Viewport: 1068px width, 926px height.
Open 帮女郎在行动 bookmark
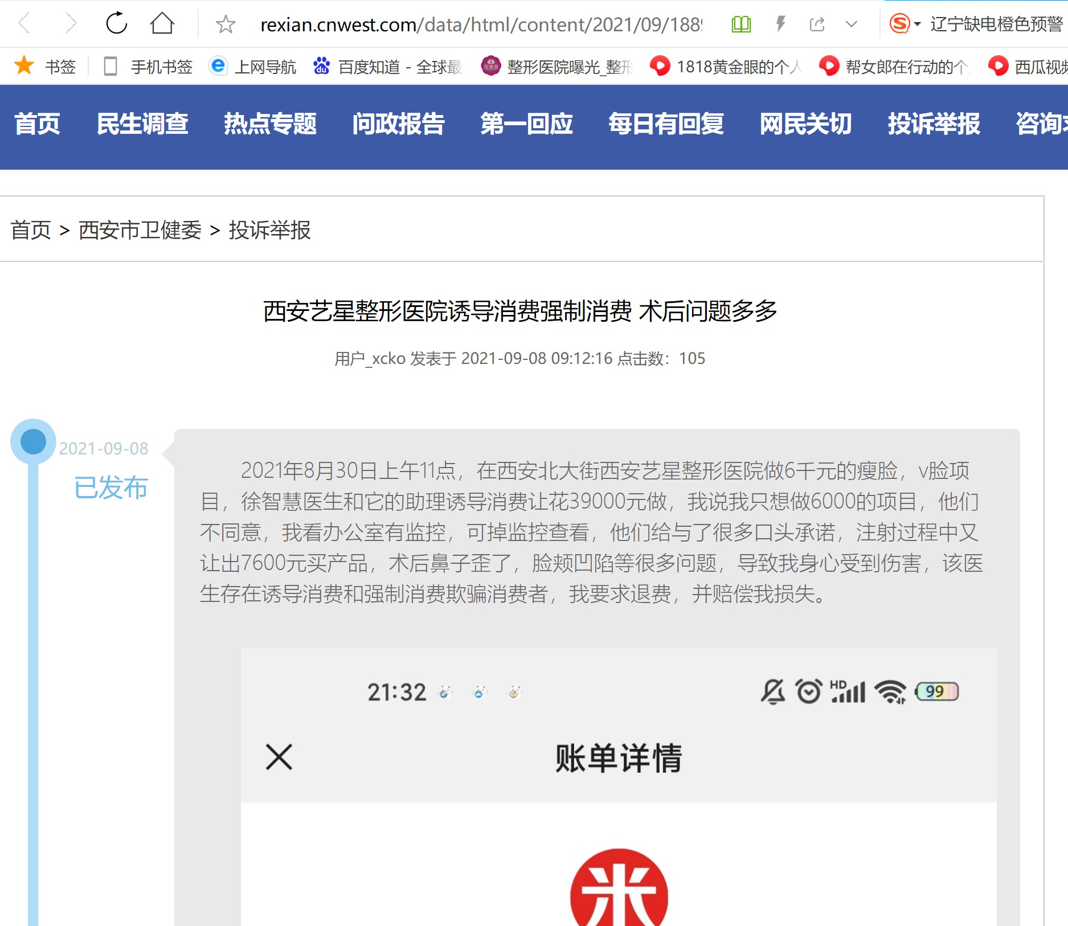click(894, 67)
